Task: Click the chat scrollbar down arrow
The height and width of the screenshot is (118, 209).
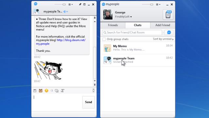Action: pyautogui.click(x=95, y=81)
